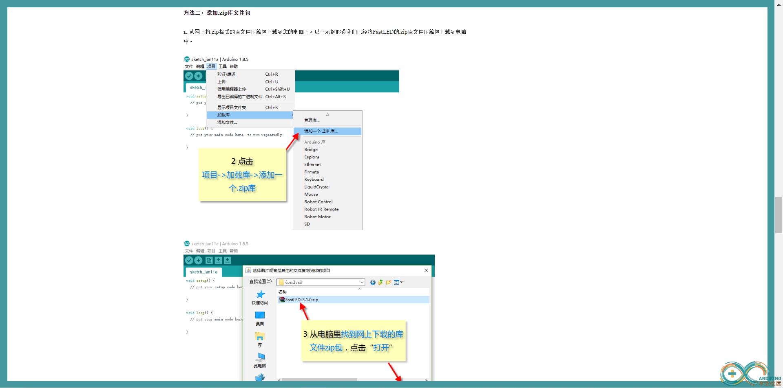Select 此电脑 This PC icon in dialog sidebar

coord(260,357)
